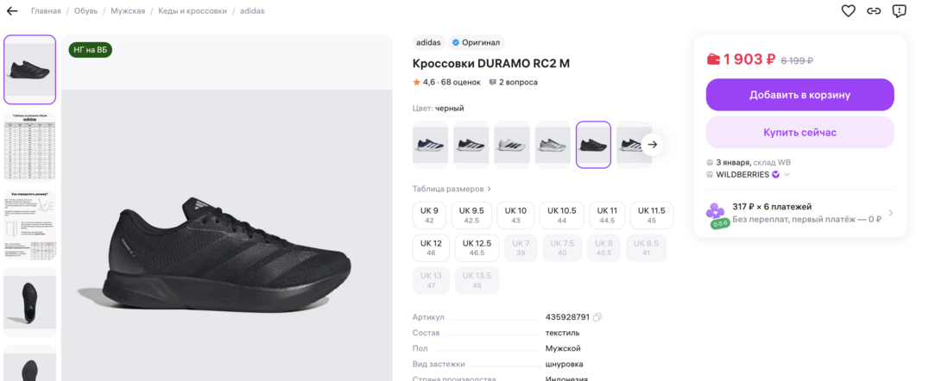Copy the article number 435928791
This screenshot has height=381, width=941.
click(x=597, y=317)
